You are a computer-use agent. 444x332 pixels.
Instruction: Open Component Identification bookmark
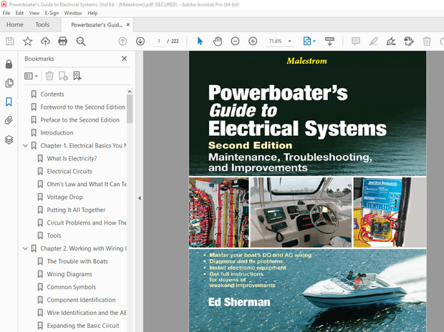(x=81, y=300)
